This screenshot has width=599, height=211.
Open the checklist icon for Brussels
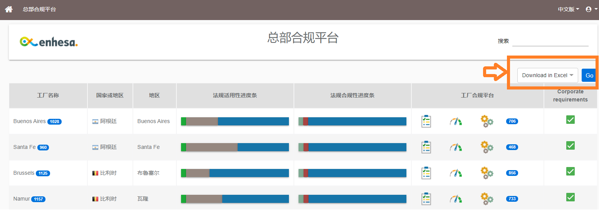pyautogui.click(x=426, y=173)
